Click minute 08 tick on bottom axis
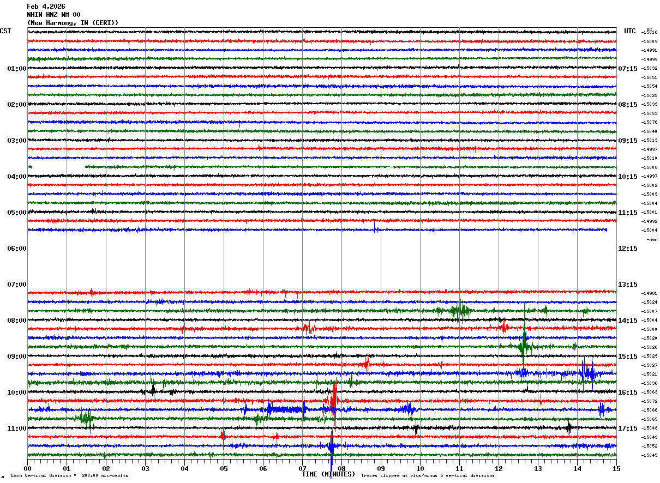This screenshot has height=483, width=660. pyautogui.click(x=341, y=468)
